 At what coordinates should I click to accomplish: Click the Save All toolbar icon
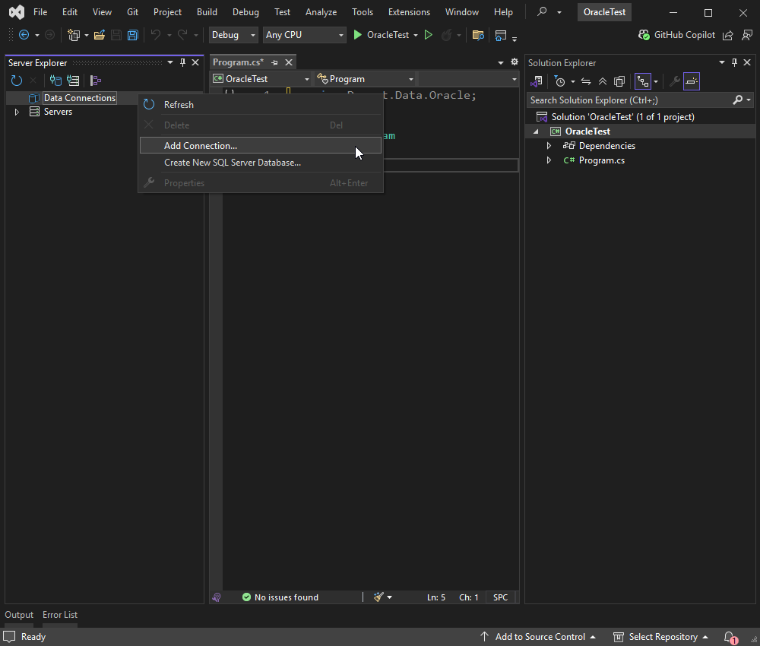133,35
